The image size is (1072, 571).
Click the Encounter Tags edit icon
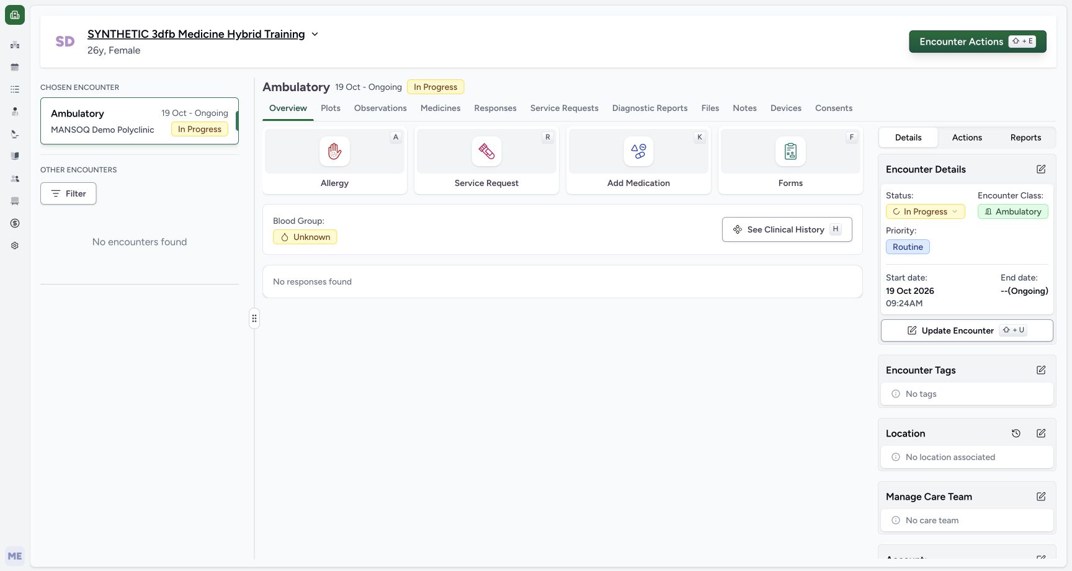pos(1041,370)
